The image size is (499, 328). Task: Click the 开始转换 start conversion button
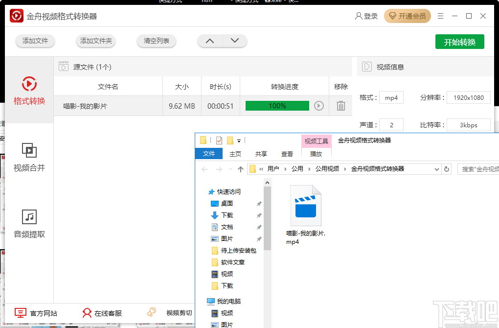click(x=459, y=42)
